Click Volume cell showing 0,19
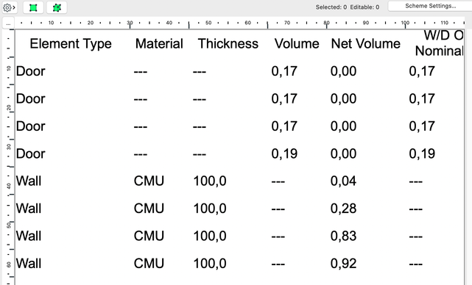 [x=284, y=154]
